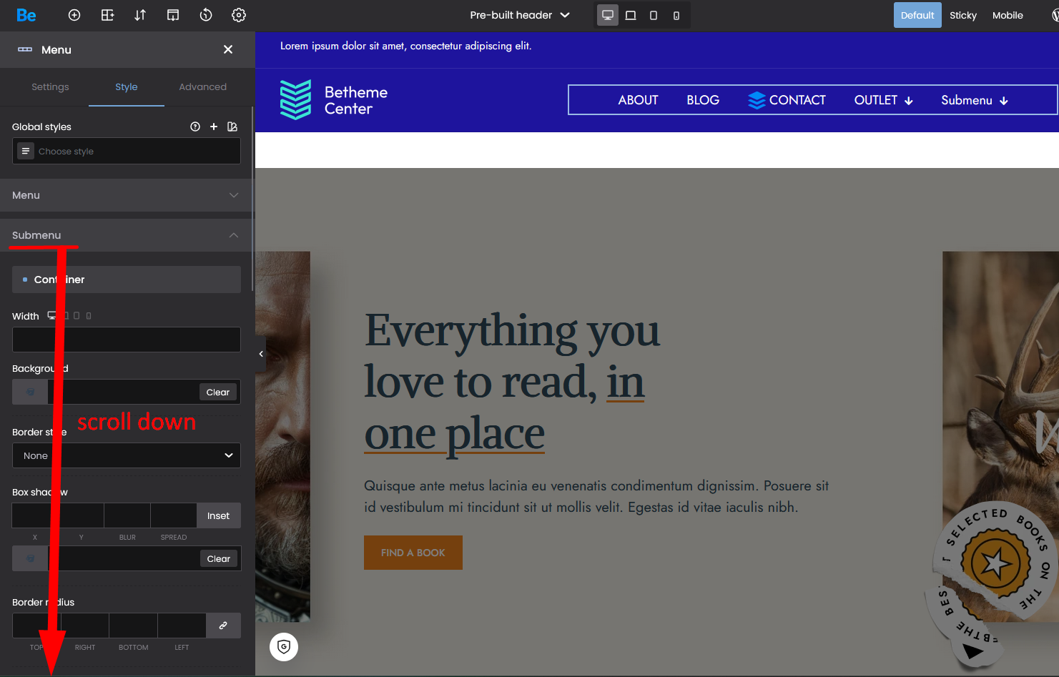Click the add element plus icon in top toolbar

(x=74, y=15)
